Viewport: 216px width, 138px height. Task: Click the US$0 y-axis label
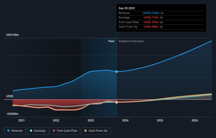coord(10,96)
